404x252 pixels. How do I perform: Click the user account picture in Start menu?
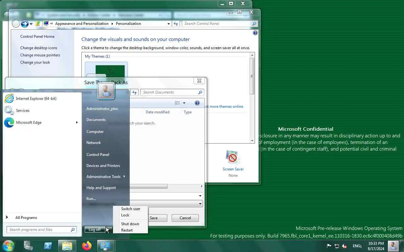pos(106,91)
